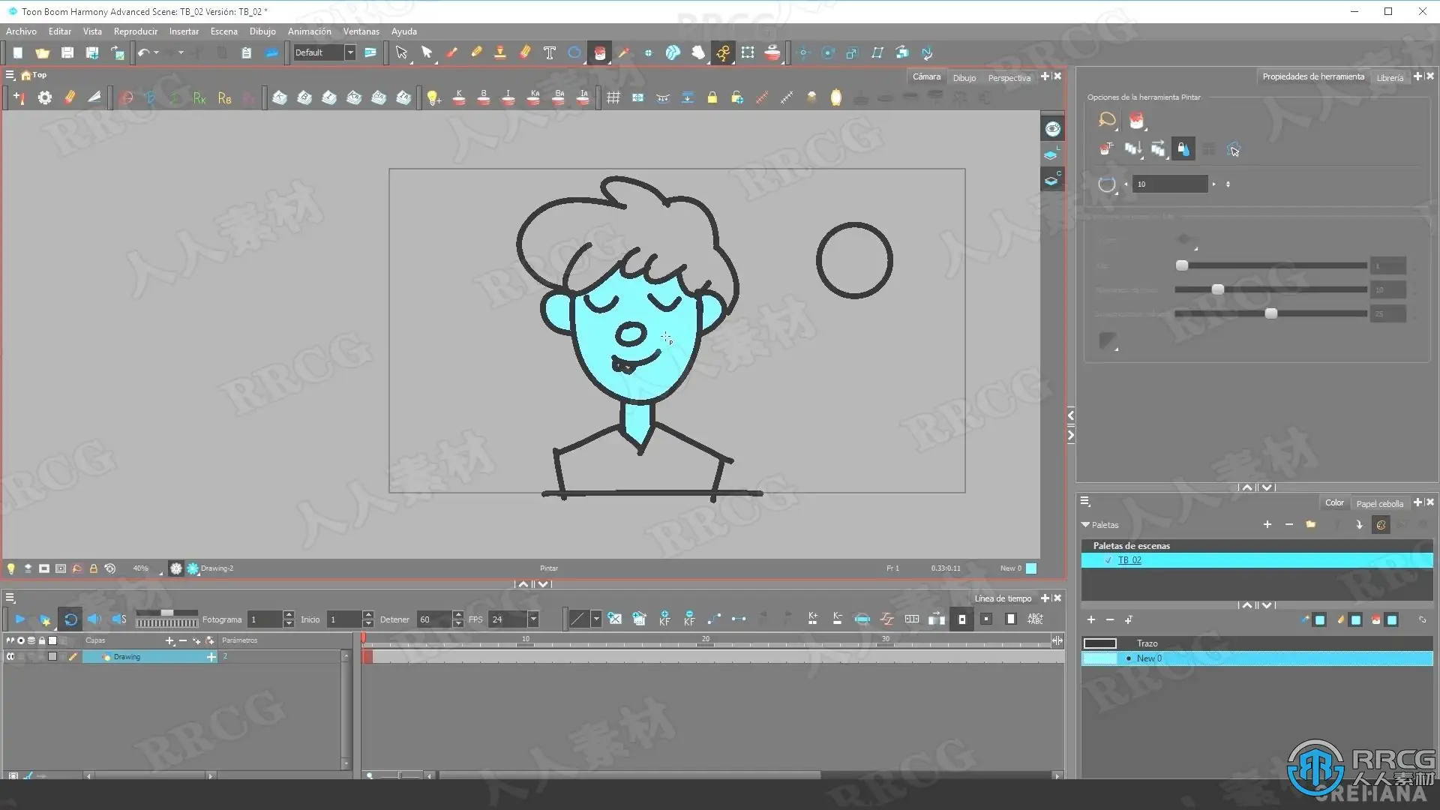The width and height of the screenshot is (1440, 810).
Task: Select the New 0 cyan color swatch
Action: point(1100,658)
